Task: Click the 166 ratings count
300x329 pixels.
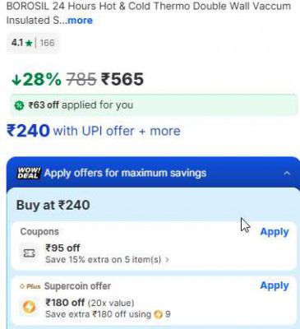Action: [x=47, y=43]
